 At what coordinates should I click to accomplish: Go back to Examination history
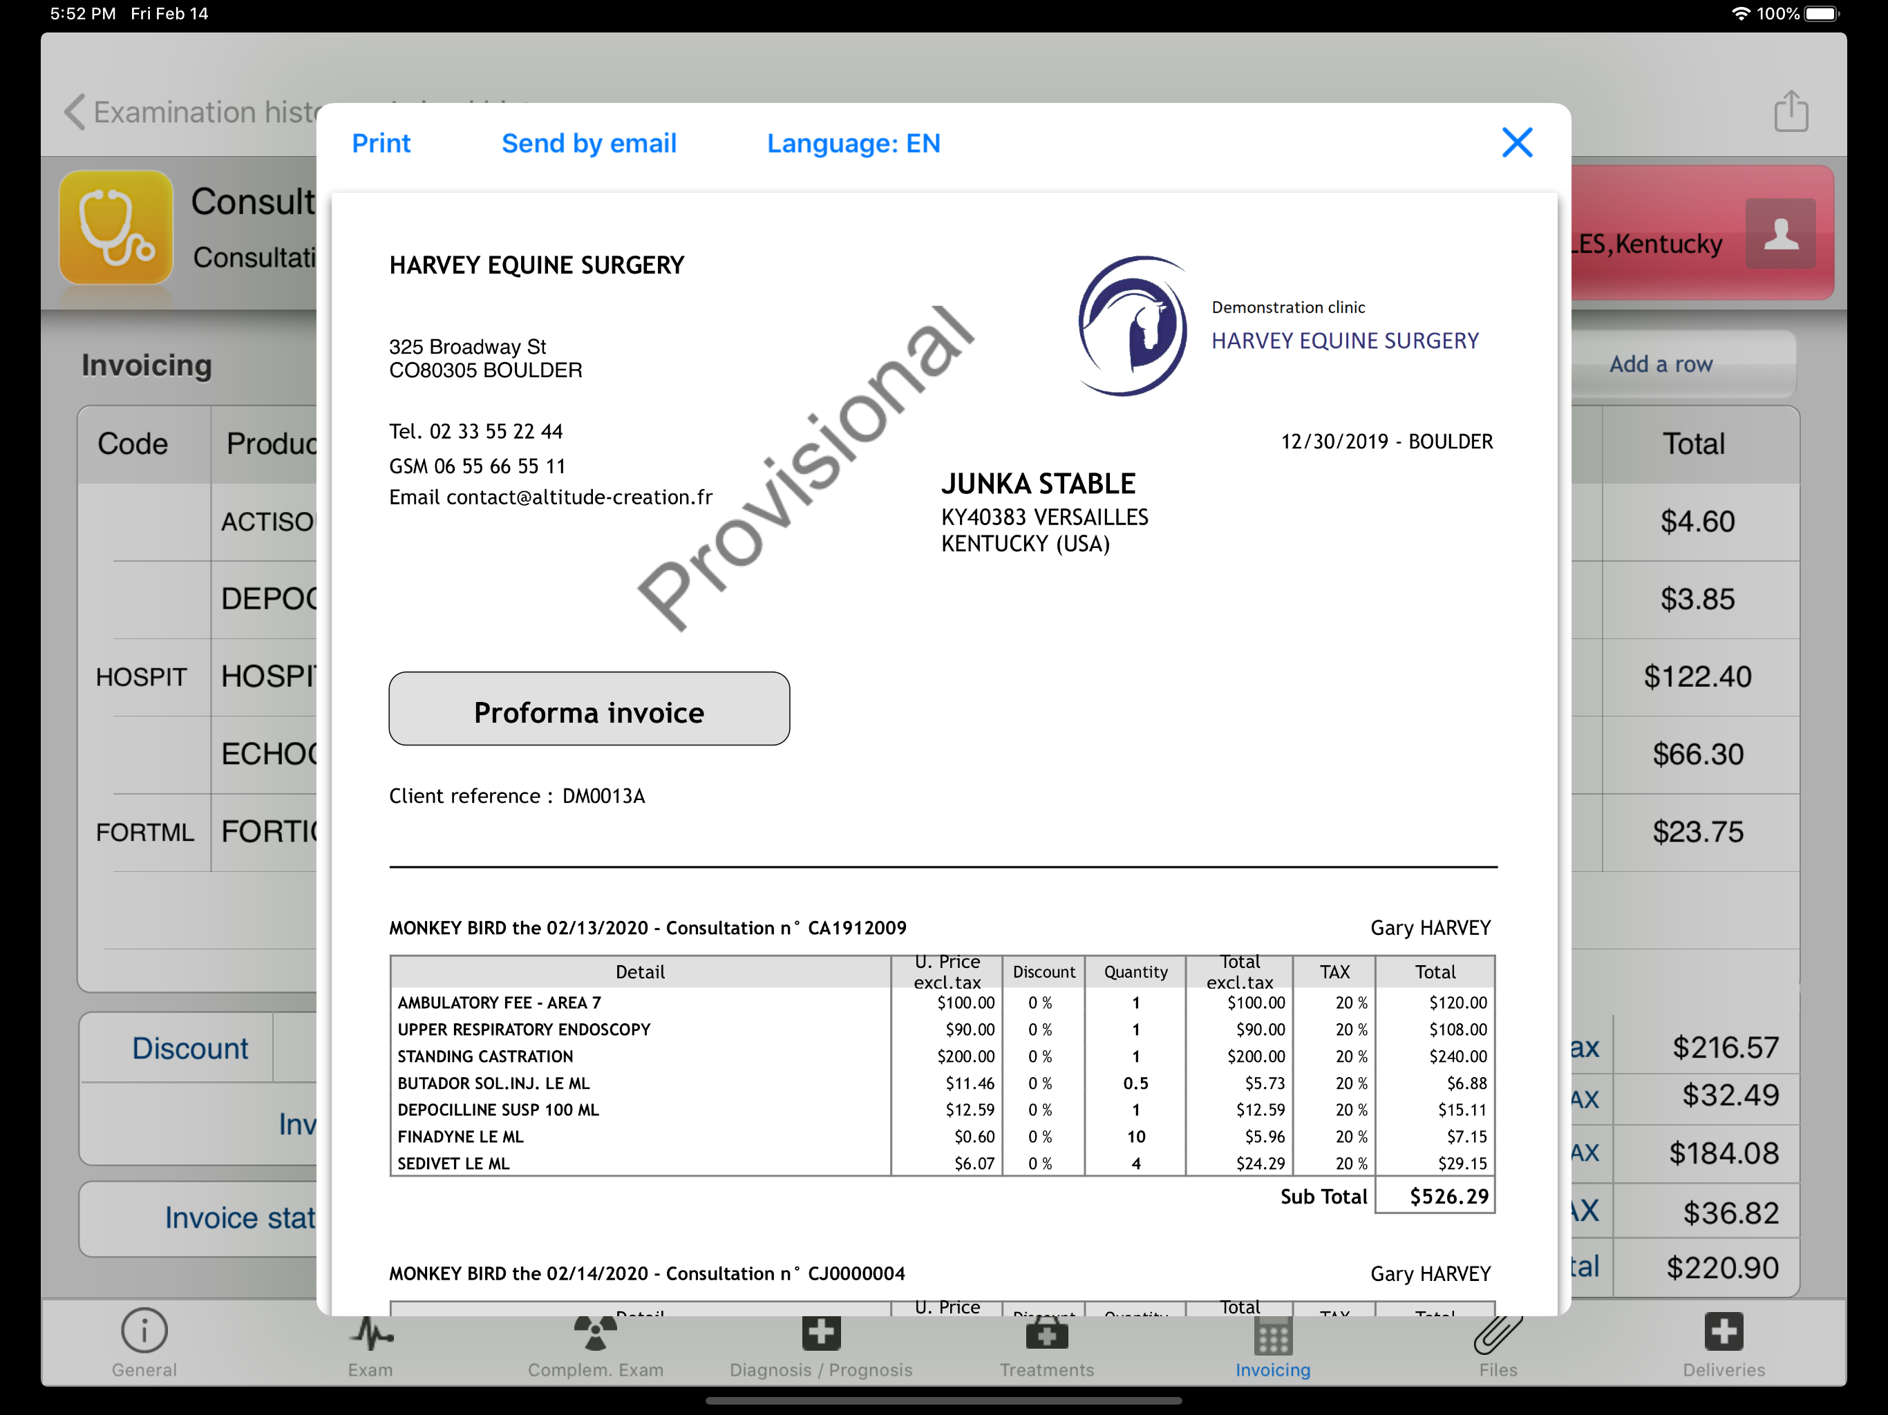[x=190, y=112]
